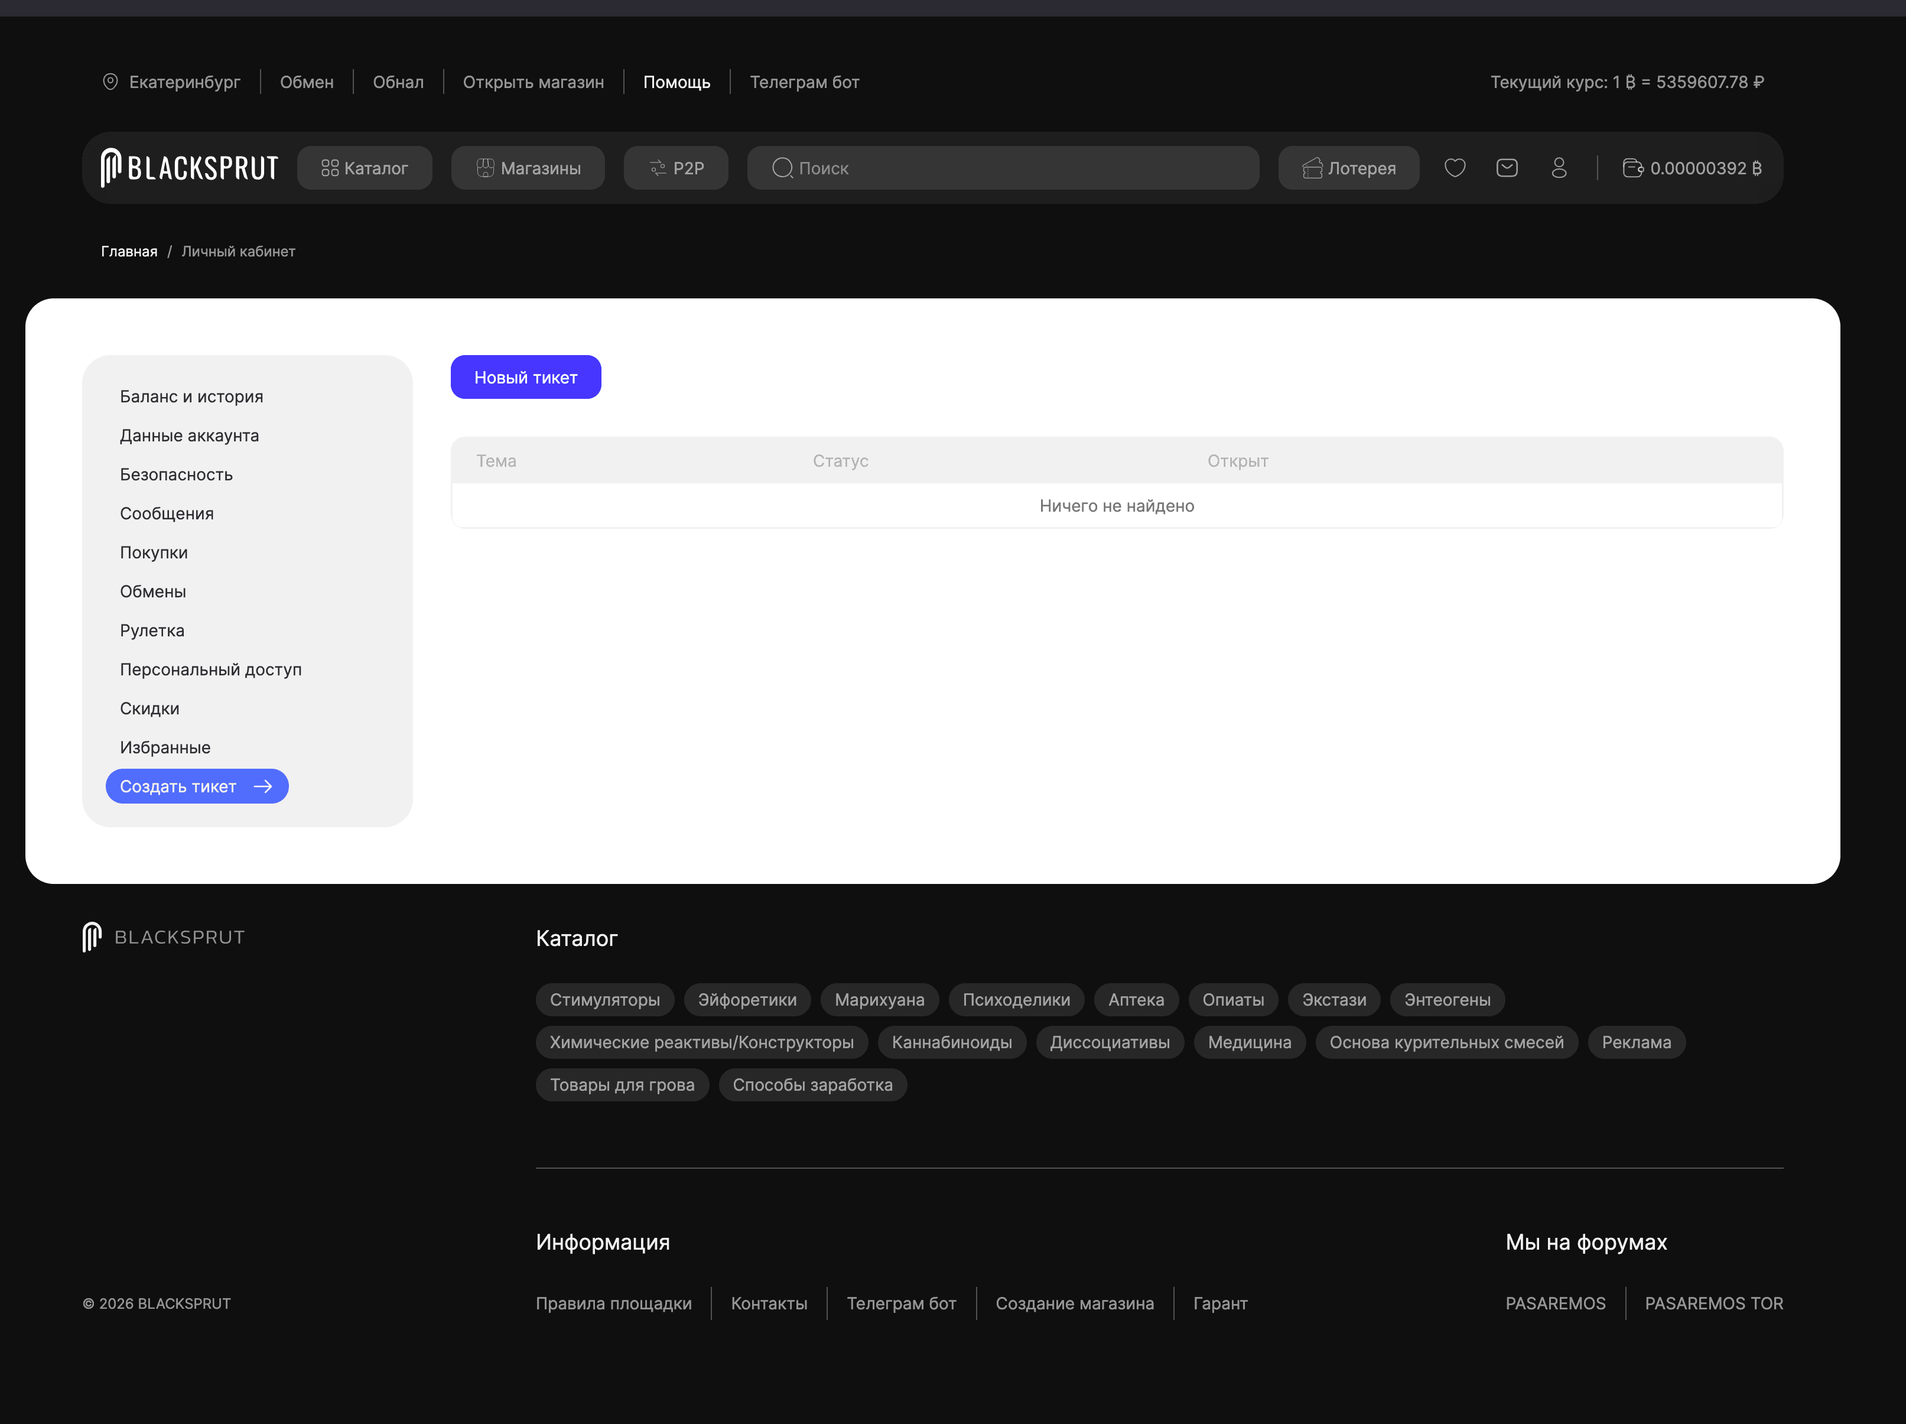Click the search magnifier icon
Viewport: 1906px width, 1424px height.
(x=782, y=168)
